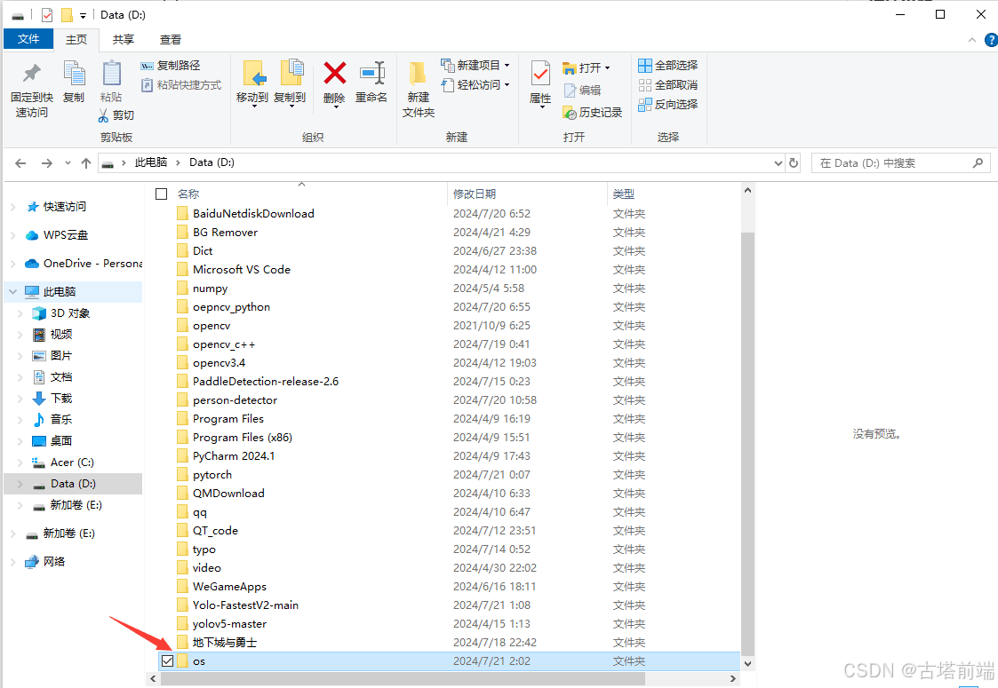The width and height of the screenshot is (998, 688).
Task: Open History (历史记录)
Action: click(592, 113)
